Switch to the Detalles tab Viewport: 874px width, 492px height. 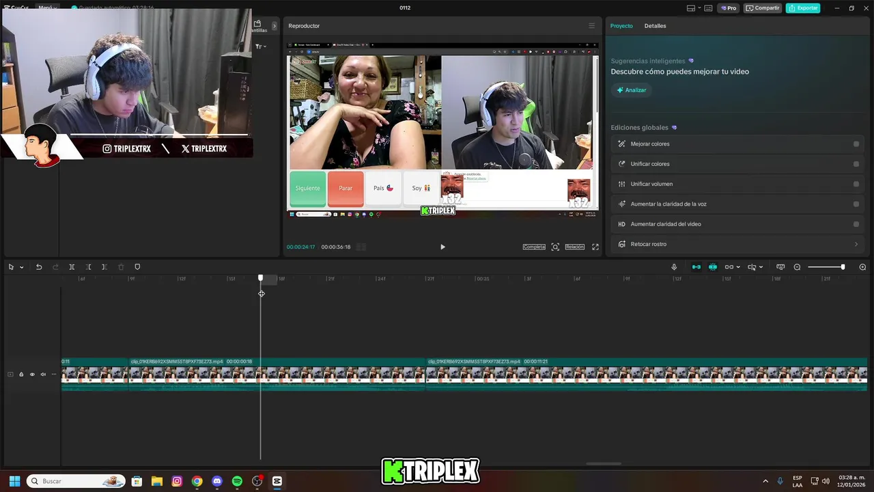coord(655,26)
